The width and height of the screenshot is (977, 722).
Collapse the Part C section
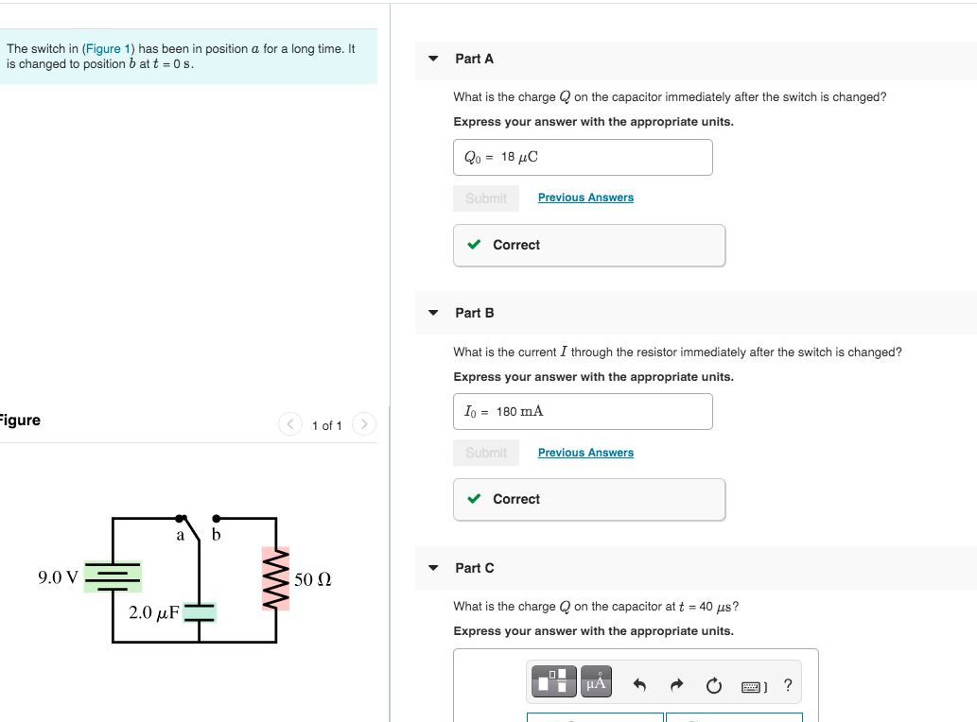pos(432,568)
